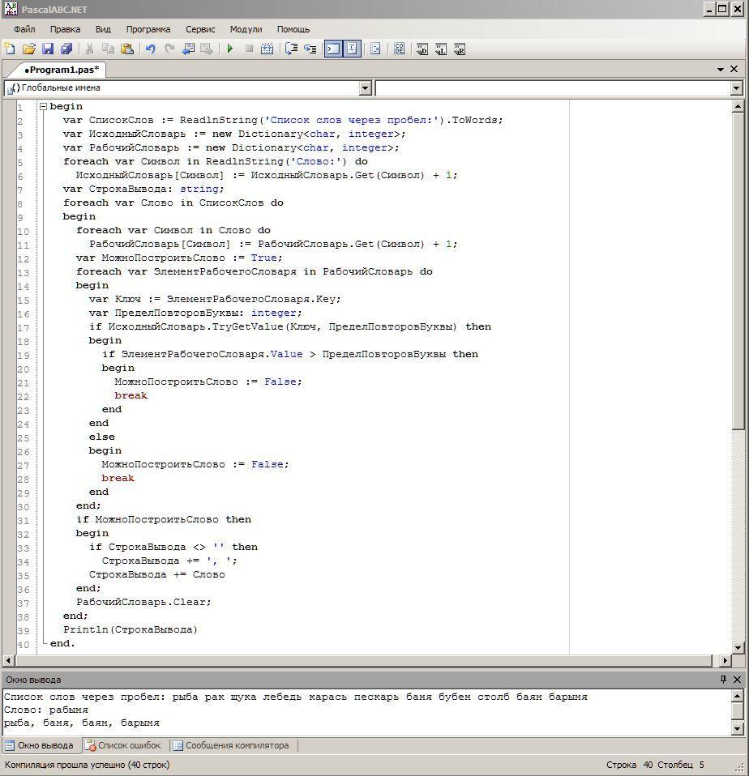Click line number 17 in the gutter

pos(23,327)
